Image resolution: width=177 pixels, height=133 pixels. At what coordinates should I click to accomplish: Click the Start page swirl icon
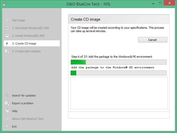click(x=7, y=20)
